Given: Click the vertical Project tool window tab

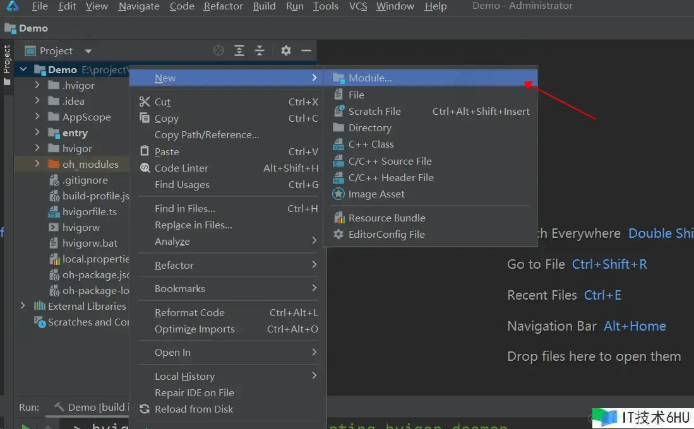Looking at the screenshot, I should click(7, 59).
